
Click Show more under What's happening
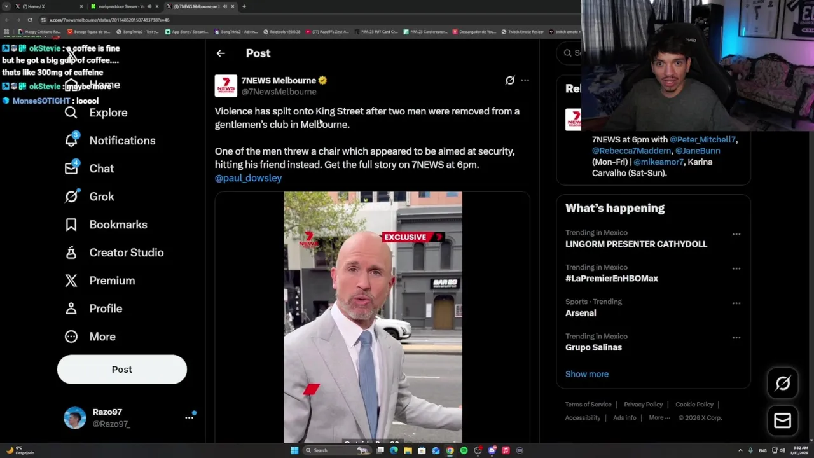586,374
